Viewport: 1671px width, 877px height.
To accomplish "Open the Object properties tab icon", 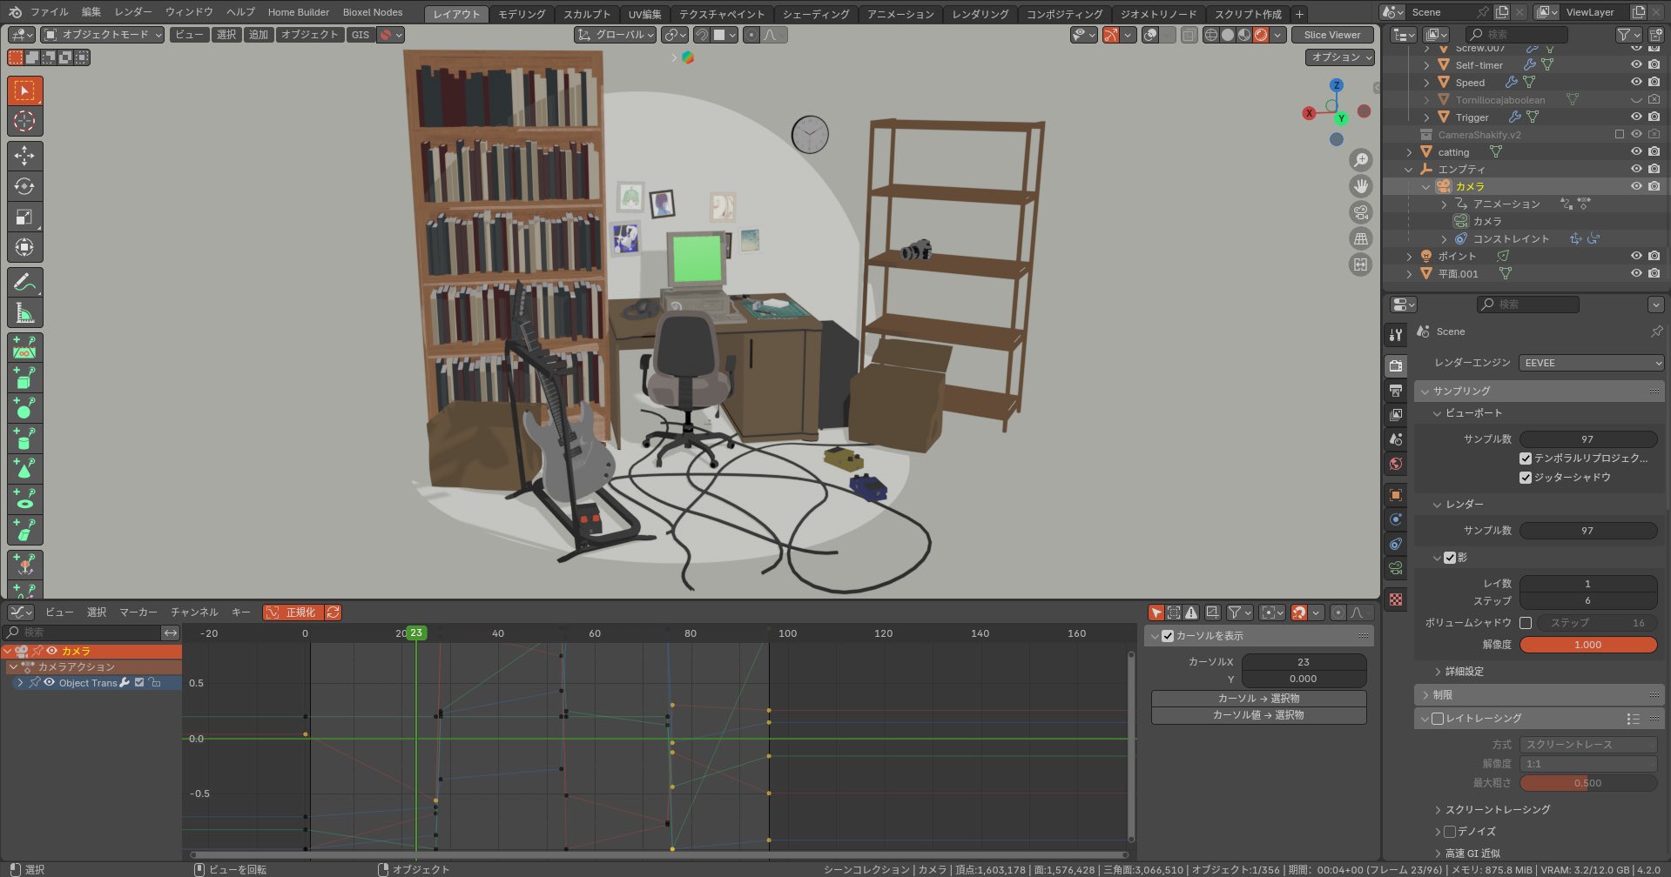I will (1396, 494).
